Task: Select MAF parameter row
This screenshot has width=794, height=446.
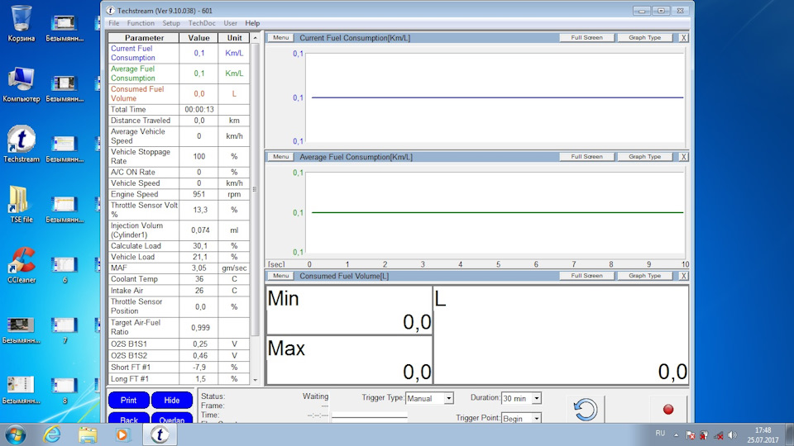Action: click(x=179, y=268)
